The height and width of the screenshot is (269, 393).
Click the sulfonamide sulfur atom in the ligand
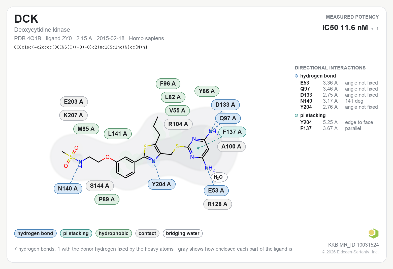coord(71,157)
